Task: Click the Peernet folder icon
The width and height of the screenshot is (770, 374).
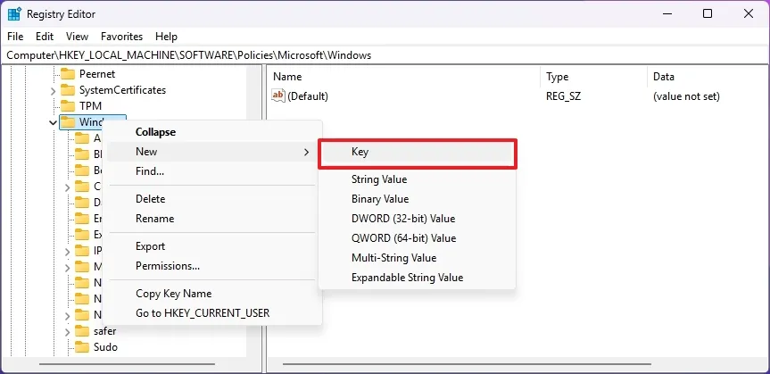Action: point(68,74)
